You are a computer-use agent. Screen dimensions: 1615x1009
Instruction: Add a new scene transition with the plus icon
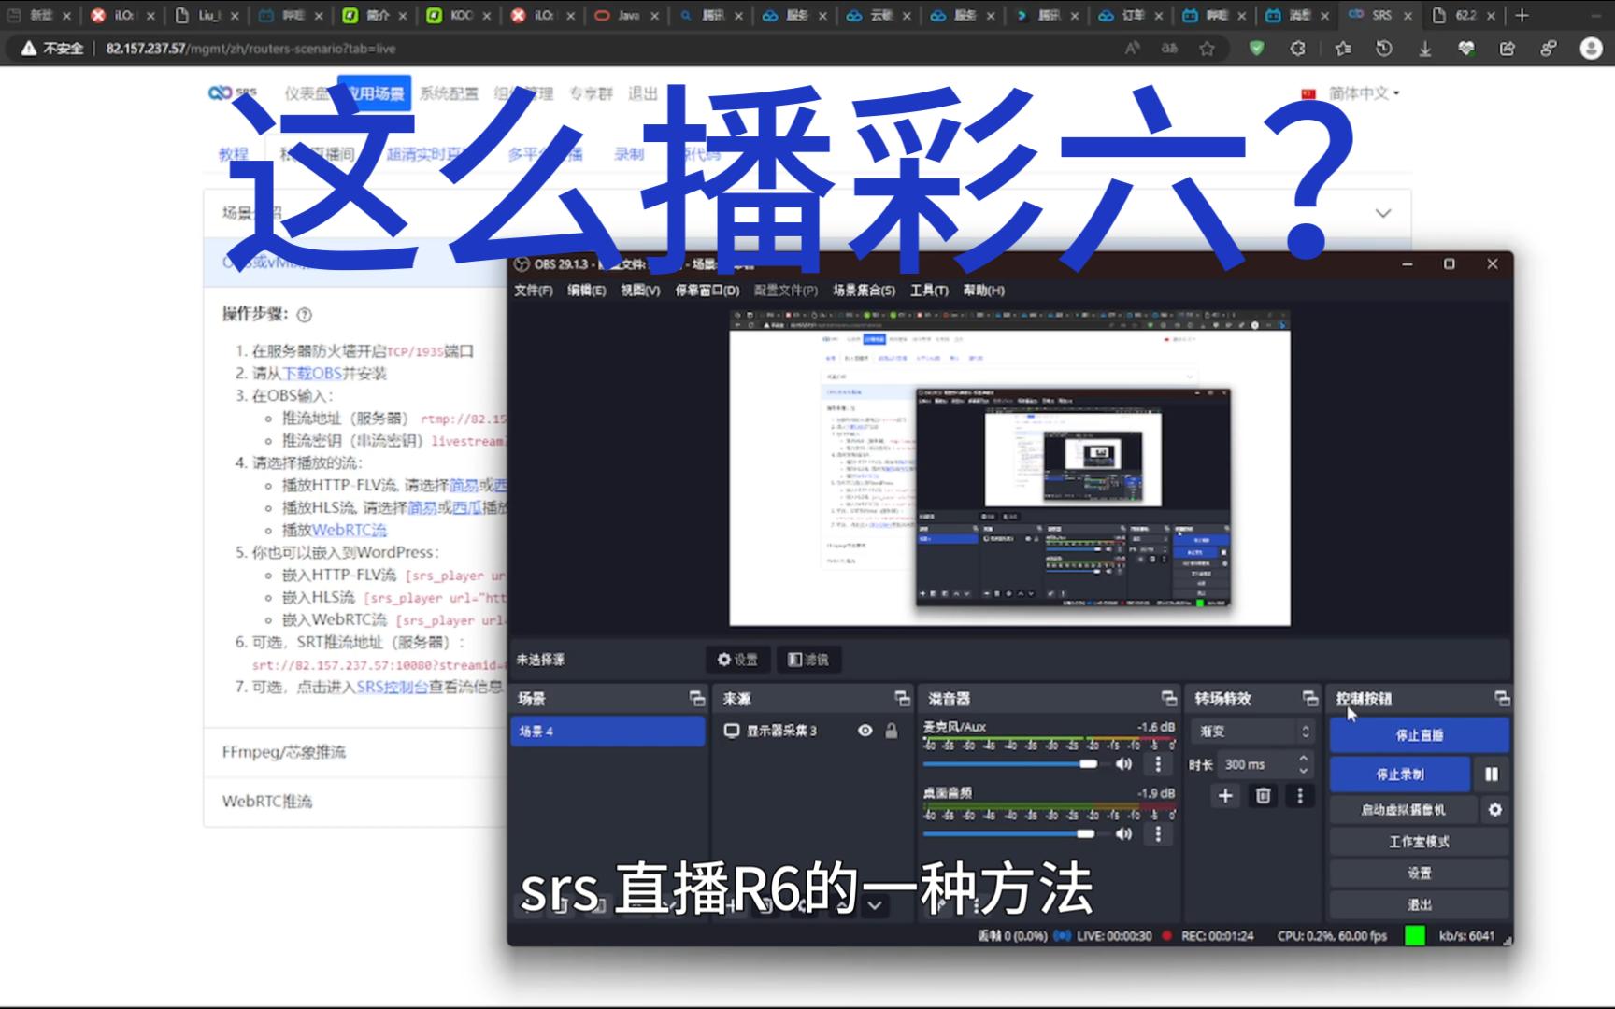tap(1225, 796)
